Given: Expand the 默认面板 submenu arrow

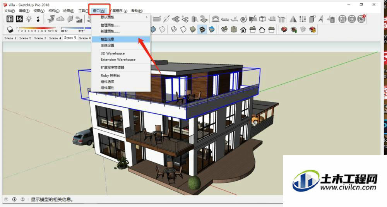Looking at the screenshot, I should (x=147, y=17).
